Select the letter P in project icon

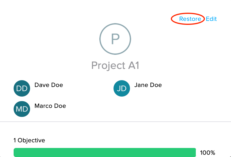click(115, 39)
